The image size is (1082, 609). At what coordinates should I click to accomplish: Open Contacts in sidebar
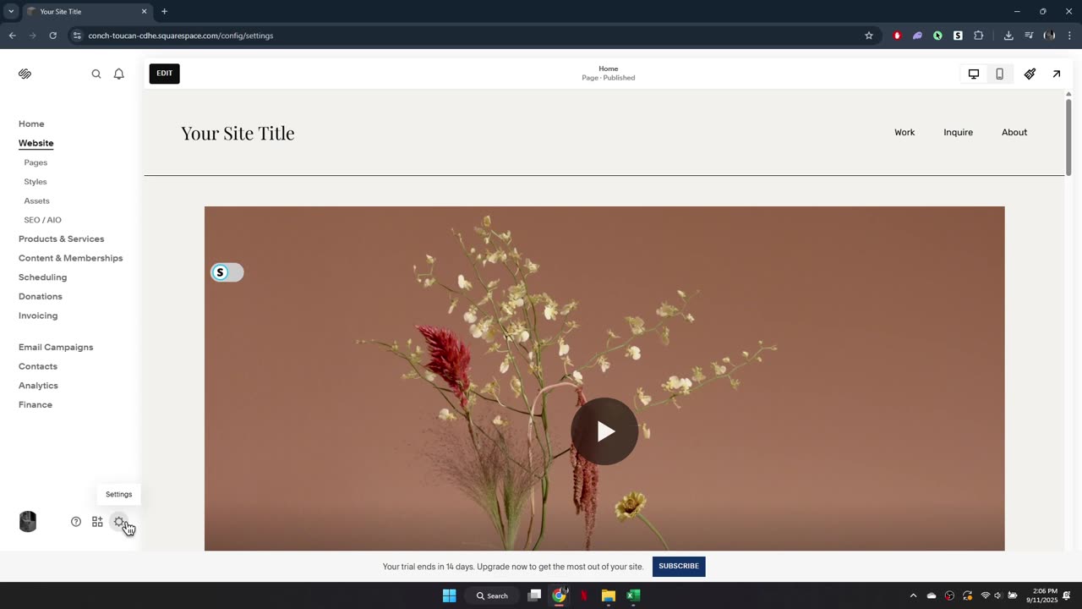[x=38, y=366]
